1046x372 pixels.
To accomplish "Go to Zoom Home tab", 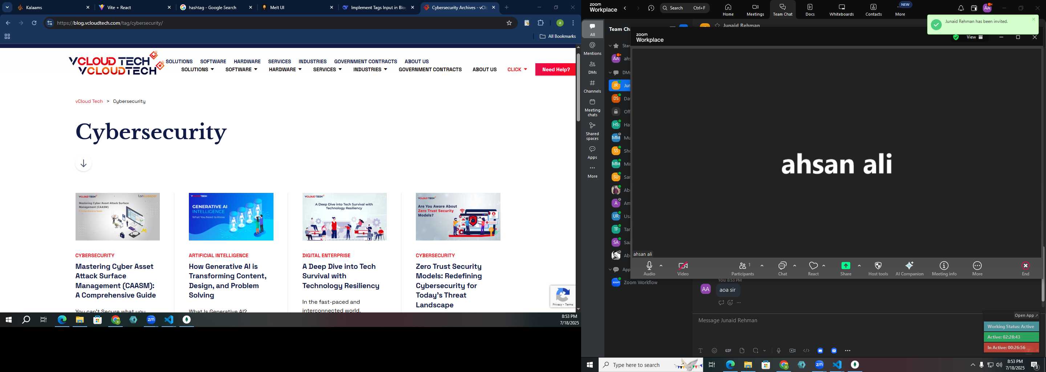I will 728,10.
